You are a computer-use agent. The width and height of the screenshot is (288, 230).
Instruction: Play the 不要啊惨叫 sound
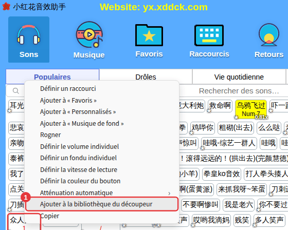[201, 205]
